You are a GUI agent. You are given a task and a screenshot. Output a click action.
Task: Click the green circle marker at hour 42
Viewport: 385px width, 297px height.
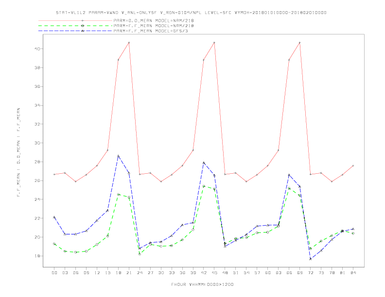204,186
